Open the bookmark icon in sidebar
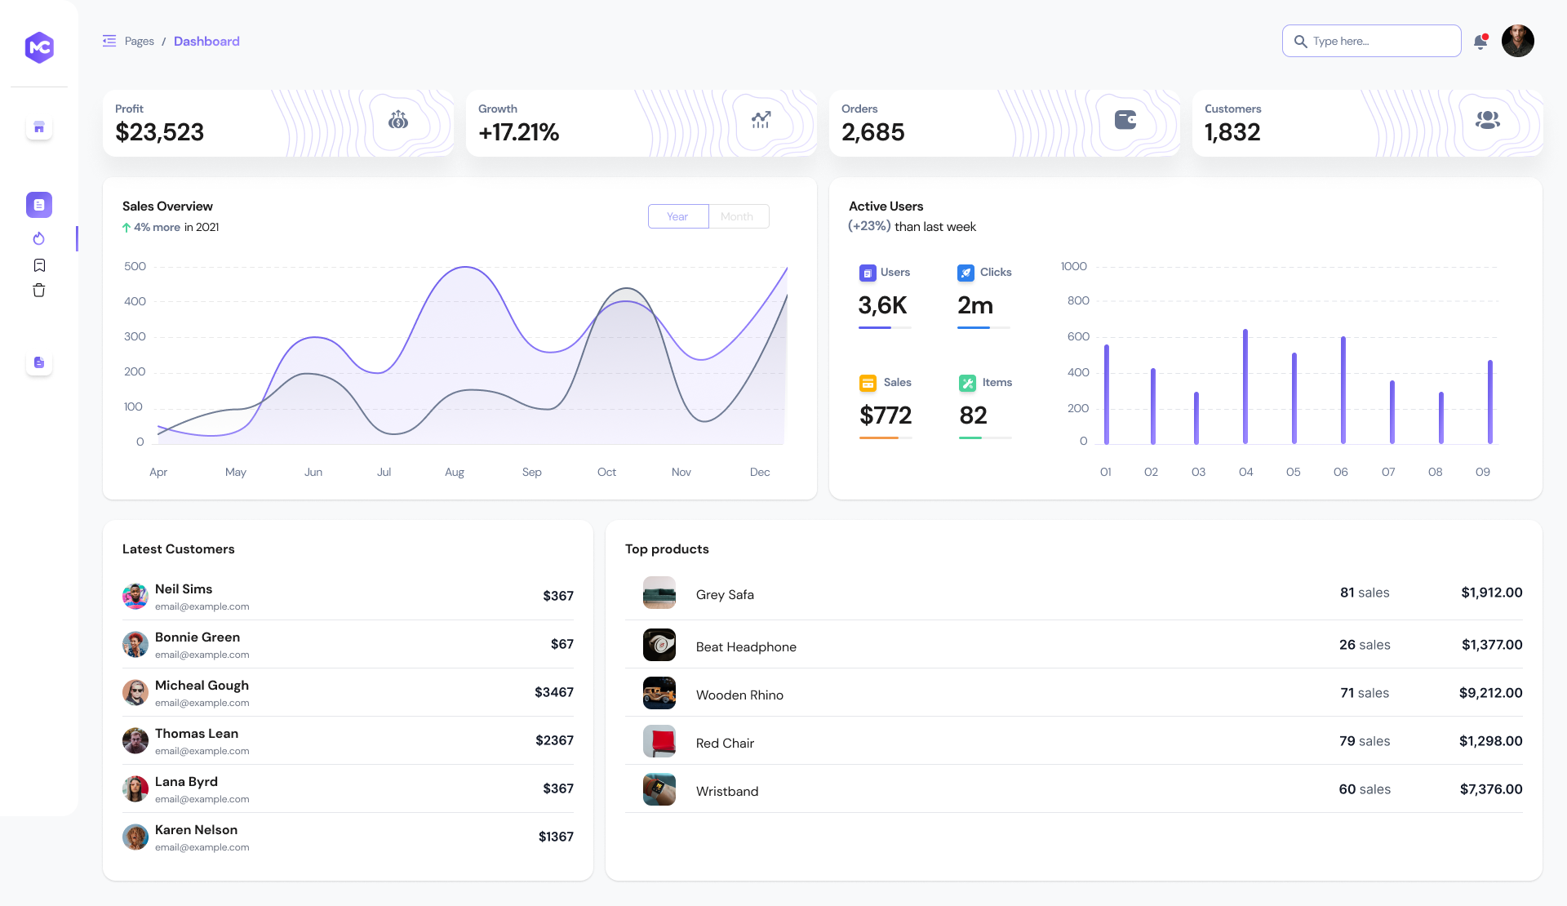Viewport: 1567px width, 906px height. pos(39,265)
